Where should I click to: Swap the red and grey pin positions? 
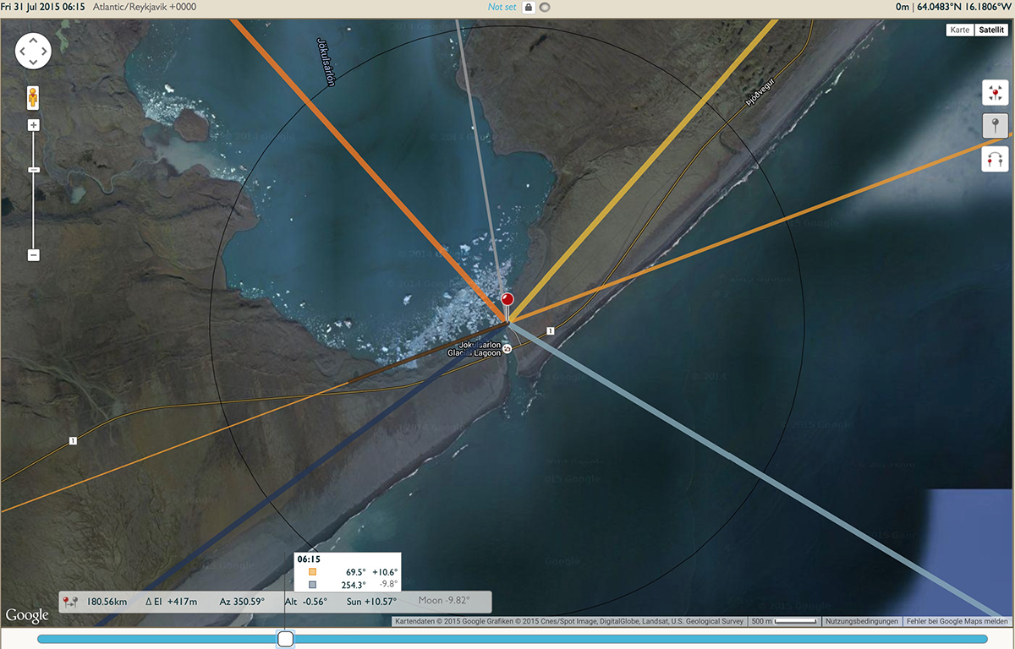pyautogui.click(x=994, y=159)
